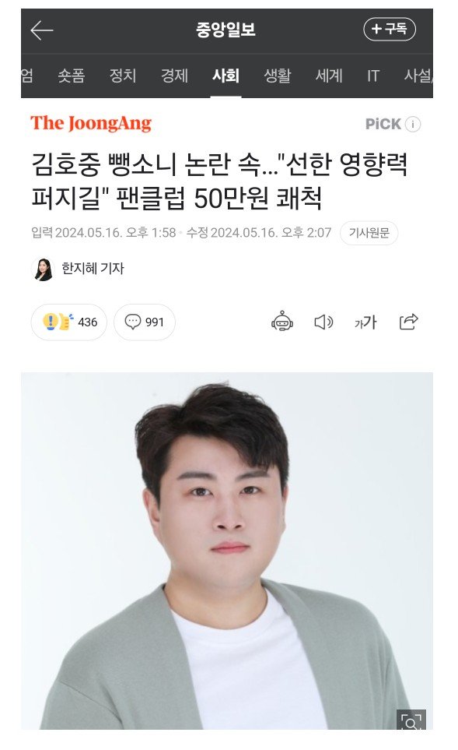Open the comments with 991 count
The image size is (458, 750).
pos(144,322)
